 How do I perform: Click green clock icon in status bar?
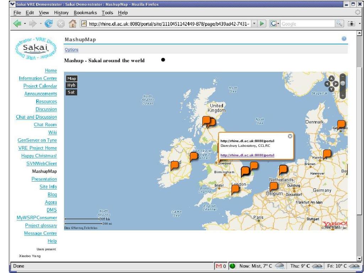pos(232,266)
